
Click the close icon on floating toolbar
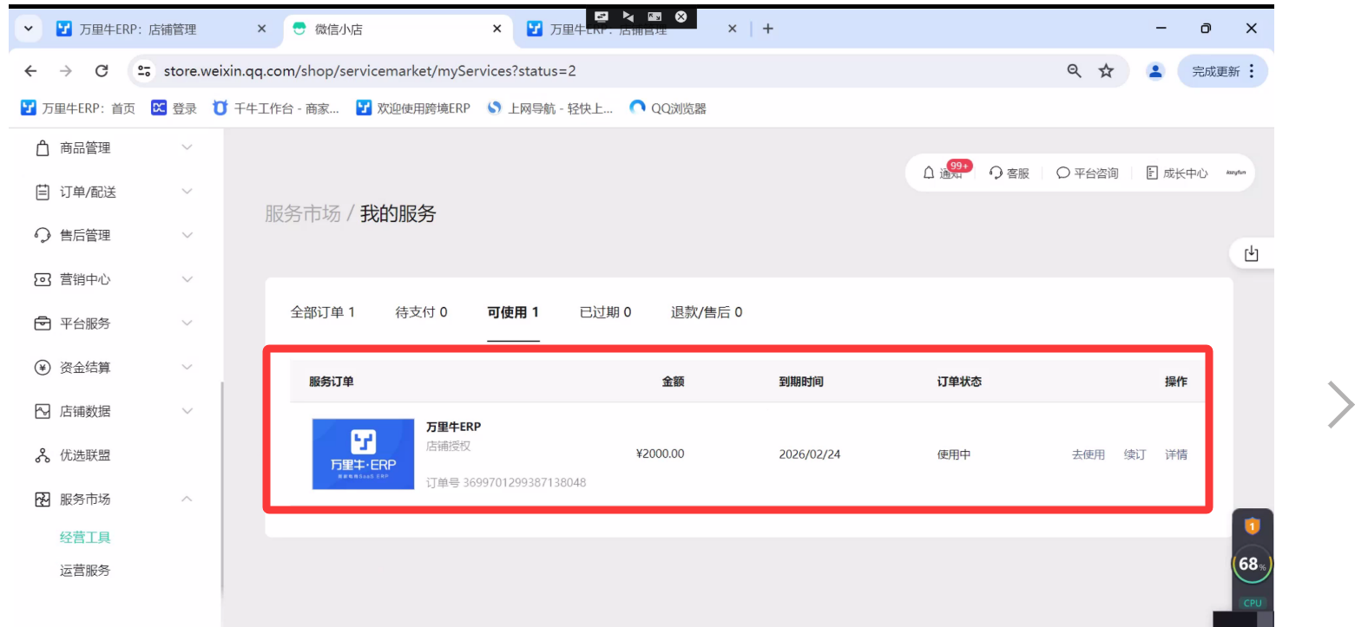click(681, 16)
